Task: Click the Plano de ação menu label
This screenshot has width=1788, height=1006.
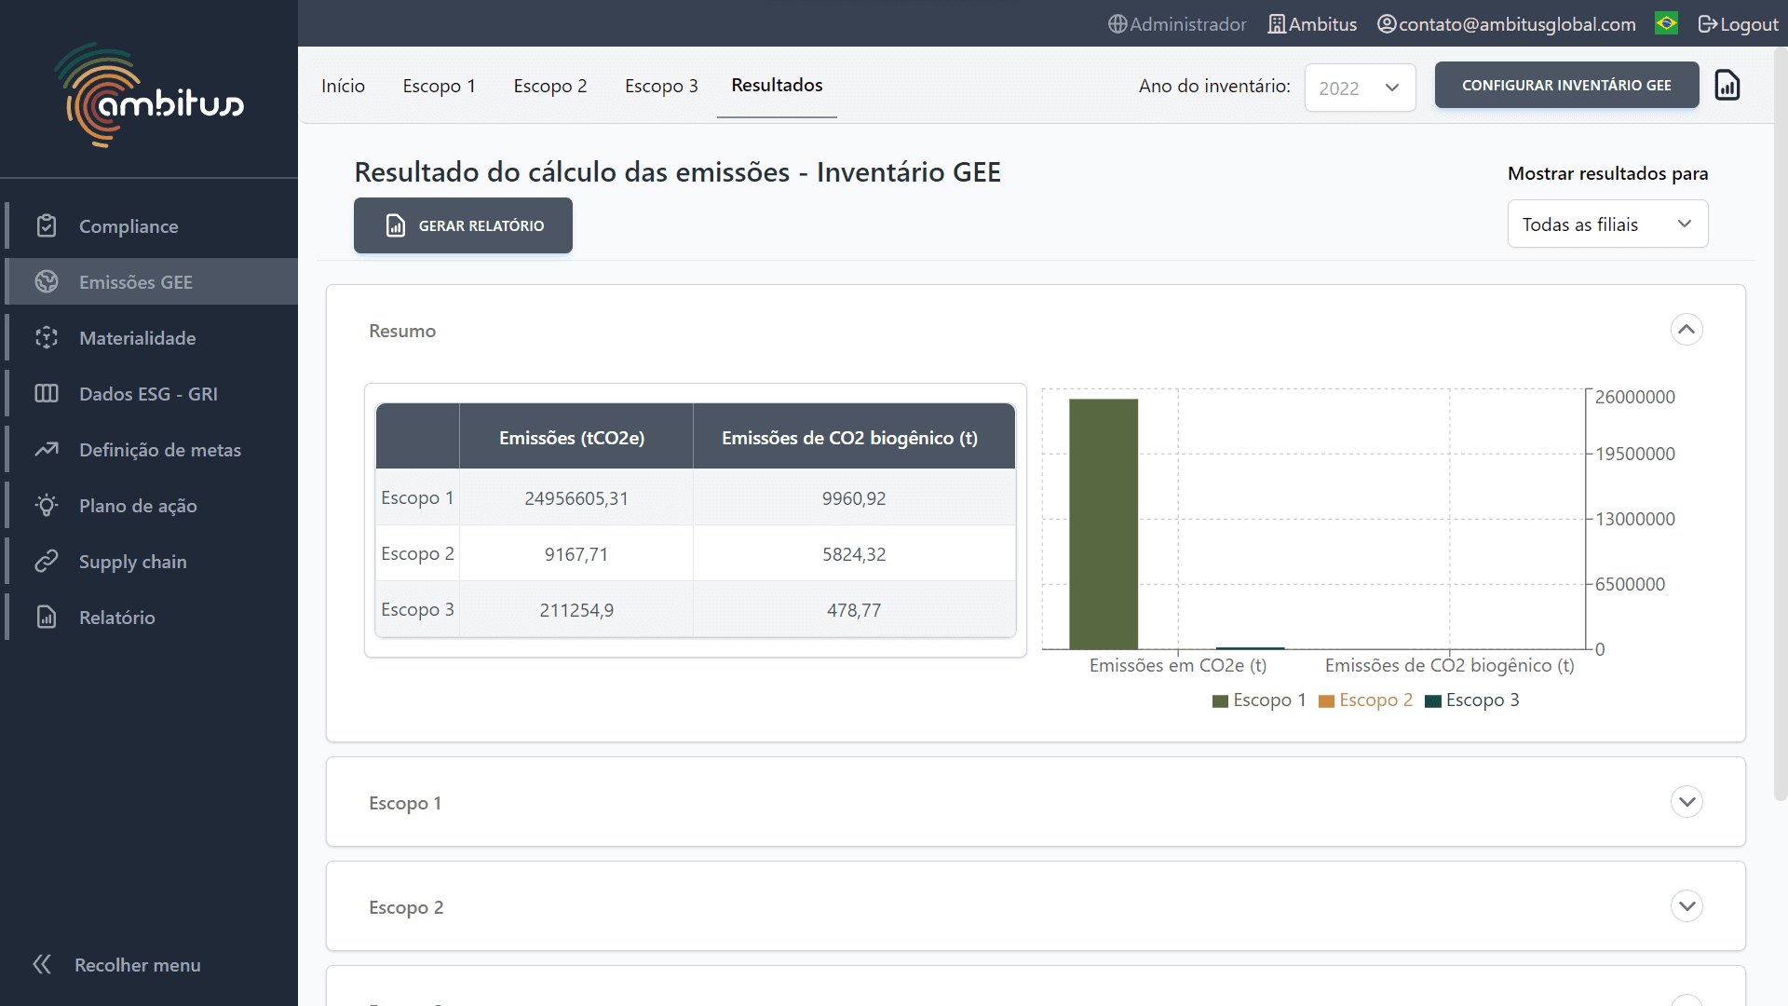Action: click(x=138, y=506)
